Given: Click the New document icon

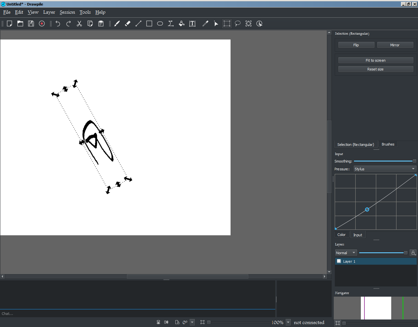Looking at the screenshot, I should [9, 23].
